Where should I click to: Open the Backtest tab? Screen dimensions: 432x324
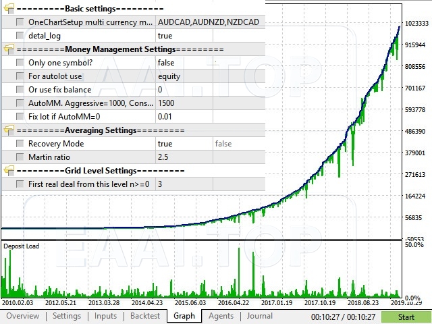point(145,316)
